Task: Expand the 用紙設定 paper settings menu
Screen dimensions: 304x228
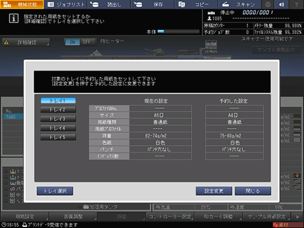Action: 25,217
